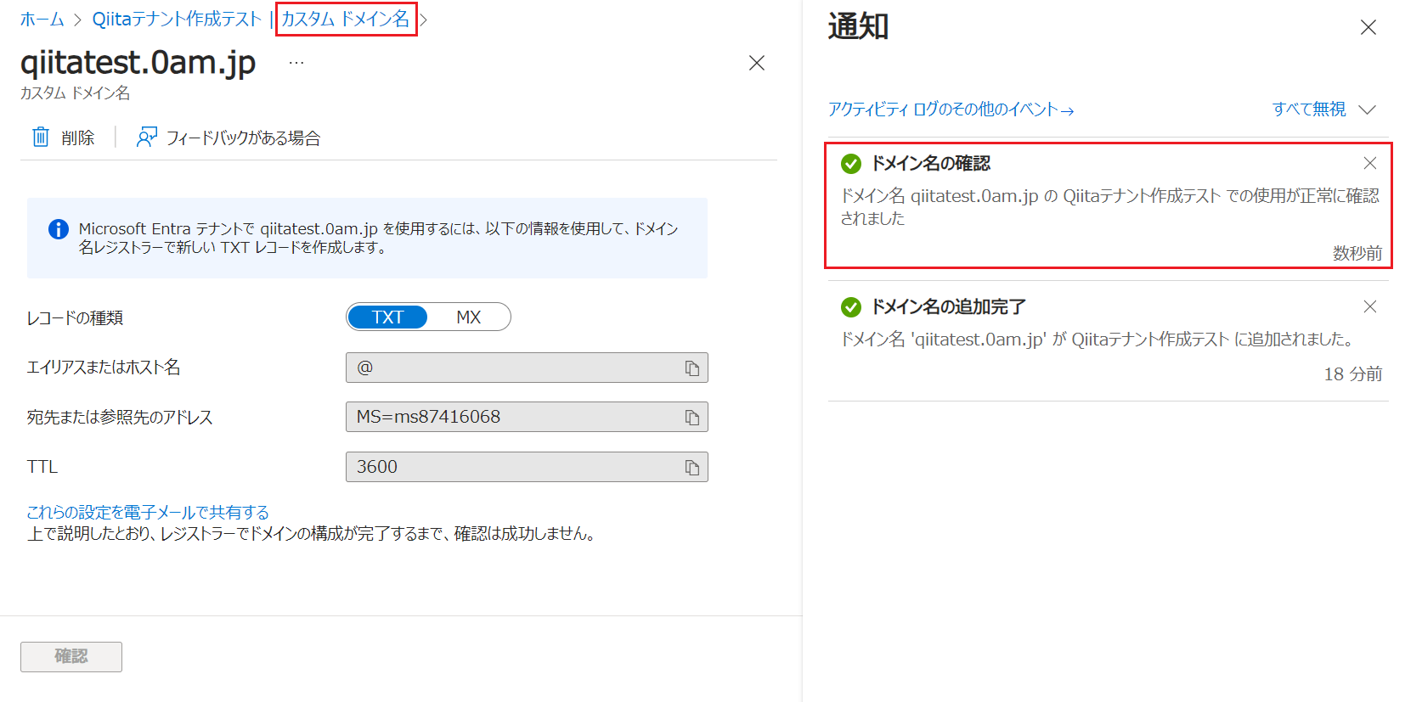Click the feedback person icon
Screen dimensions: 1405x702
147,137
